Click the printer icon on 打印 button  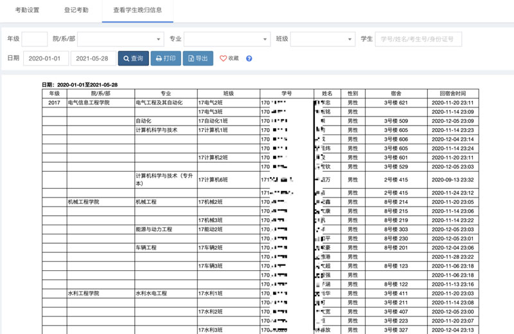(x=158, y=59)
